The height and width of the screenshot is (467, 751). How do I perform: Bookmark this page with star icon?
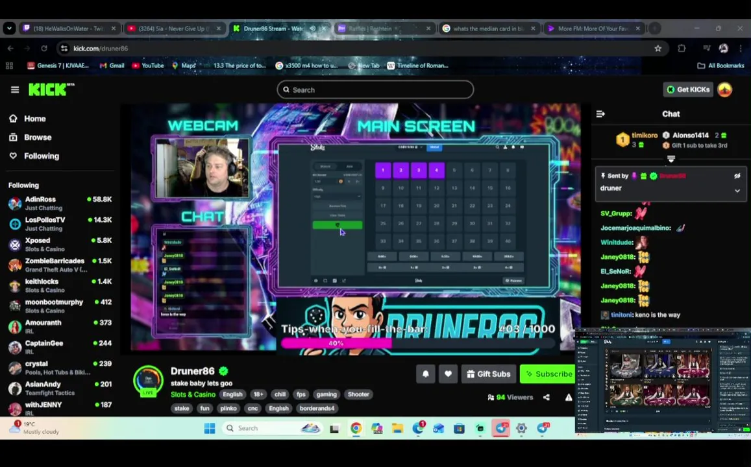pos(658,49)
